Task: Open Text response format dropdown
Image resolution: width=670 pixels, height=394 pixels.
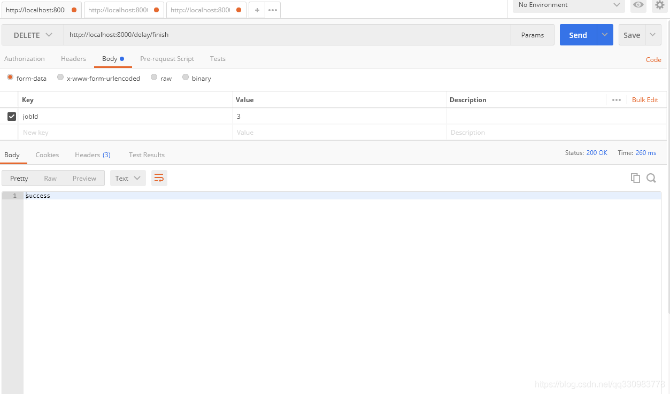Action: coord(128,178)
